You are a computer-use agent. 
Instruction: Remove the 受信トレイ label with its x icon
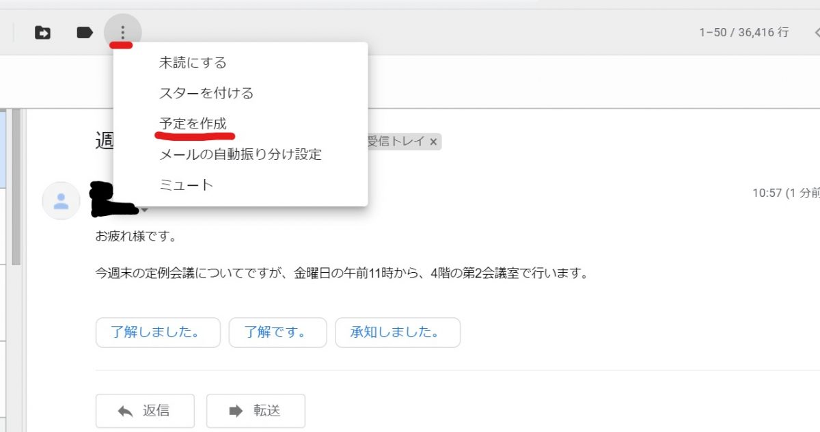click(x=434, y=141)
